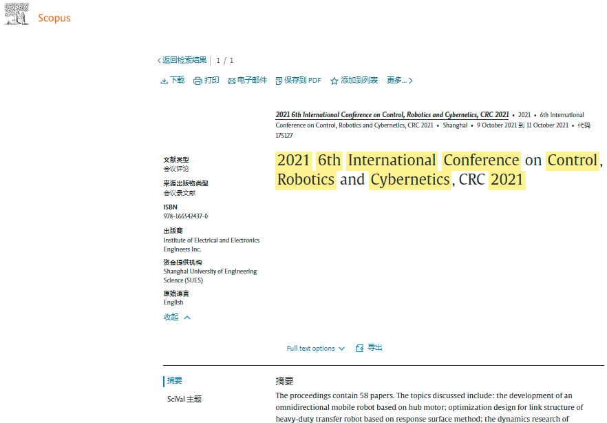607x423 pixels.
Task: Click the 下载 download label
Action: (178, 80)
